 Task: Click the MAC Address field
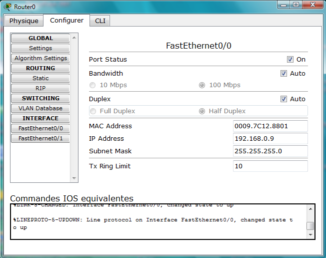(270, 126)
